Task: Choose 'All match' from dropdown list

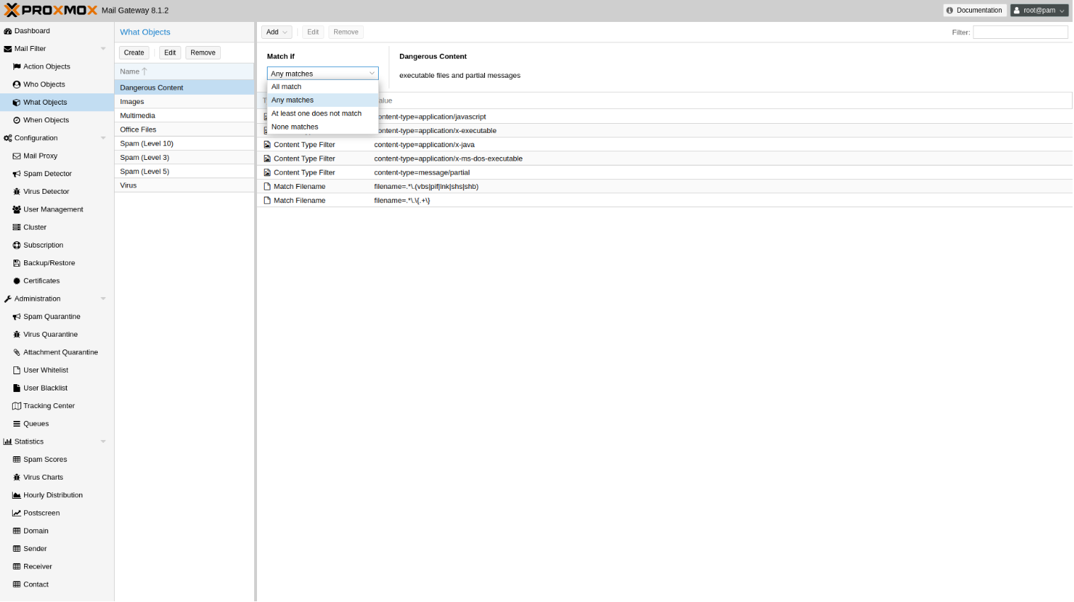Action: pos(287,87)
